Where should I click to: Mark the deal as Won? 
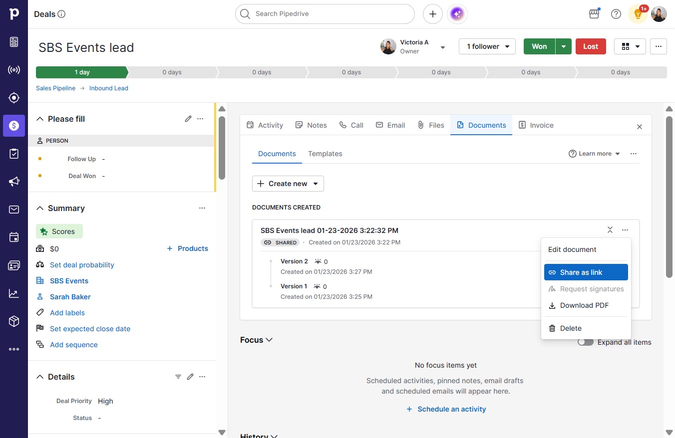(539, 46)
